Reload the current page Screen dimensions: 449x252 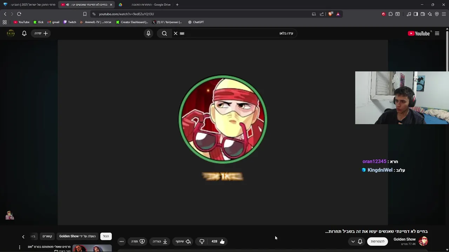coord(19,14)
